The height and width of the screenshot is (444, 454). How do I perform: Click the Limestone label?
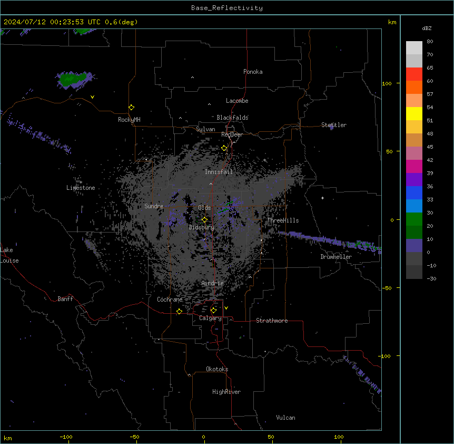click(x=81, y=188)
